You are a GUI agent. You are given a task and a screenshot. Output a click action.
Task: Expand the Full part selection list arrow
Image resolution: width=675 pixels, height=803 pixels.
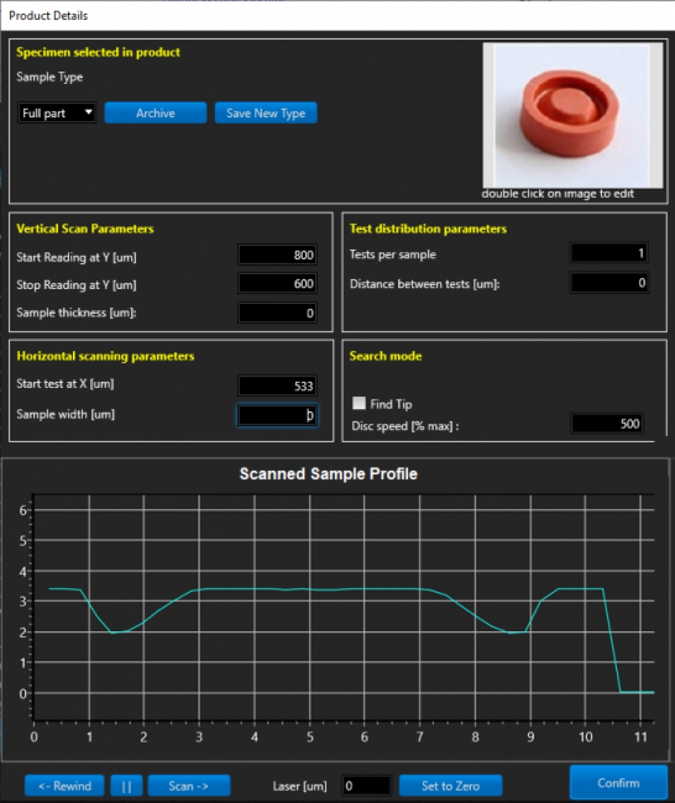[88, 112]
